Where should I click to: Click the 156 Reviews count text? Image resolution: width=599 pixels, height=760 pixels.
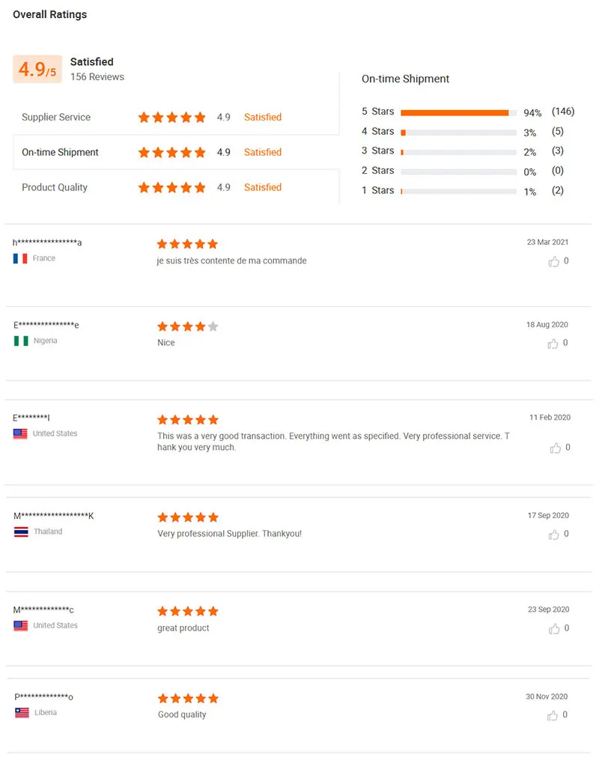(x=97, y=76)
